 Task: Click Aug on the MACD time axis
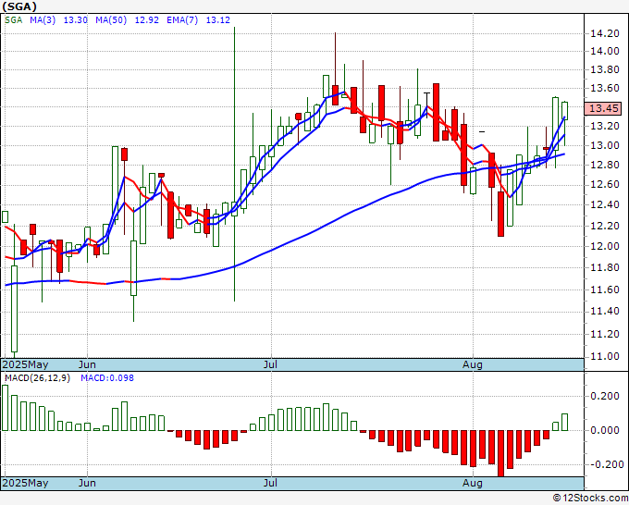point(473,483)
